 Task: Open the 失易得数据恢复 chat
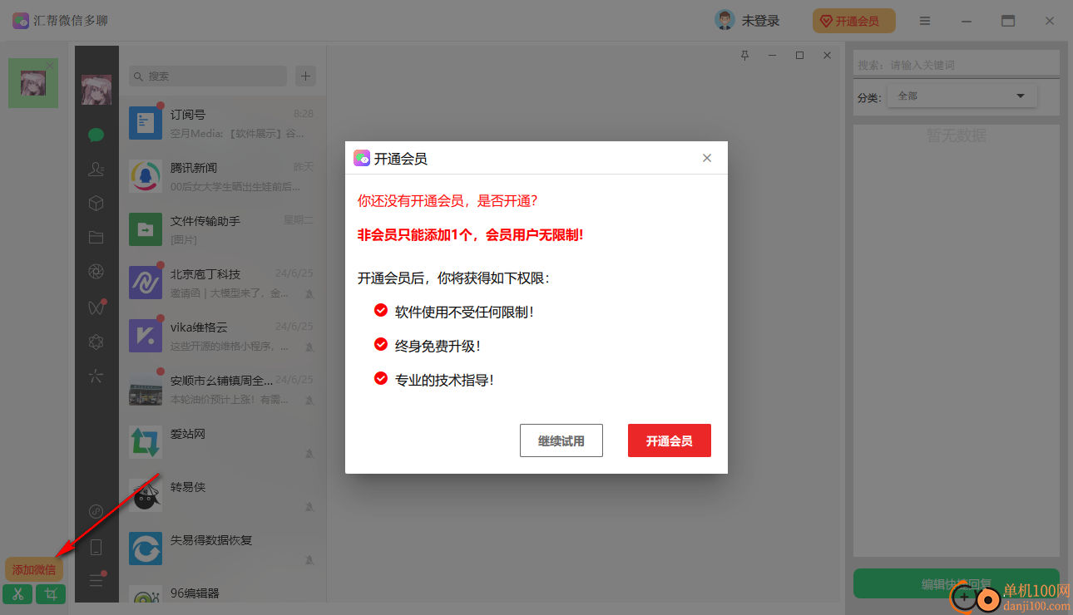tap(222, 549)
